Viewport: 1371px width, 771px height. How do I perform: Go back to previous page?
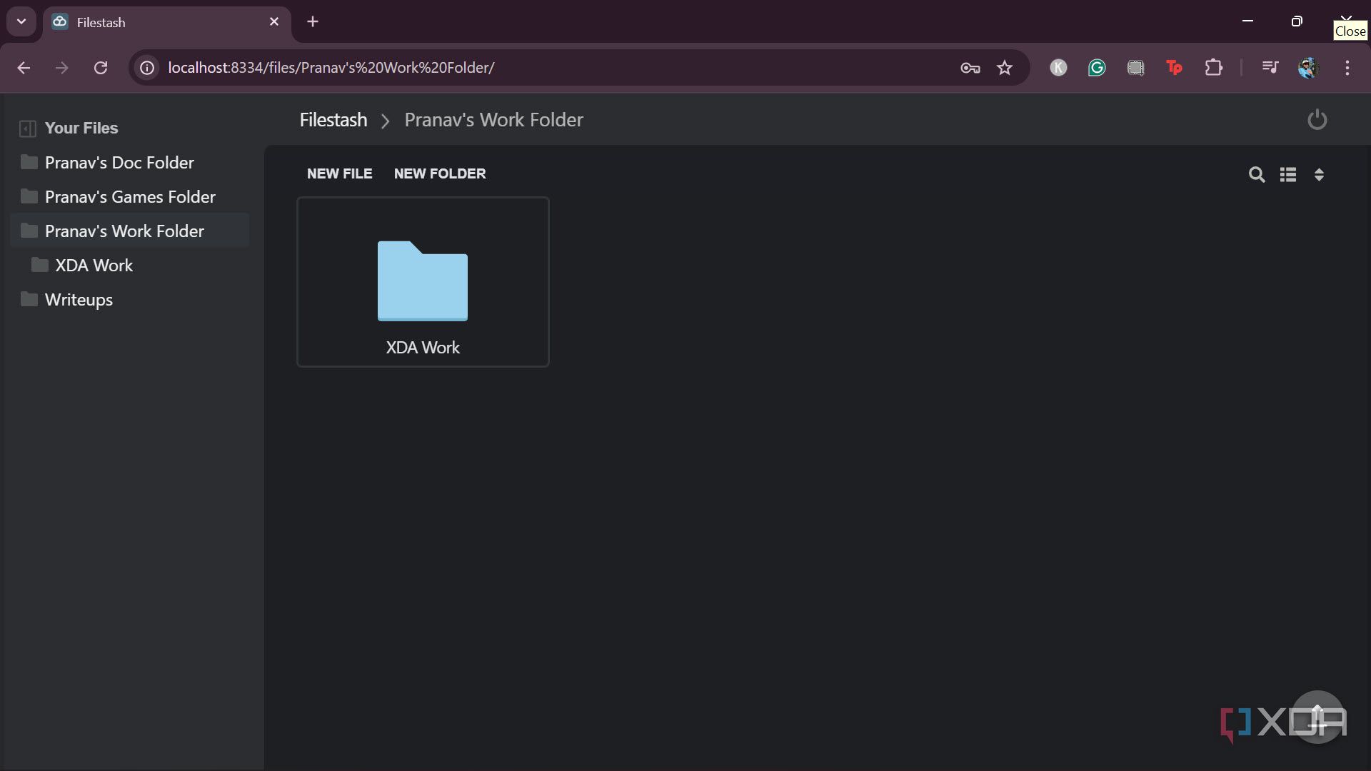point(24,68)
